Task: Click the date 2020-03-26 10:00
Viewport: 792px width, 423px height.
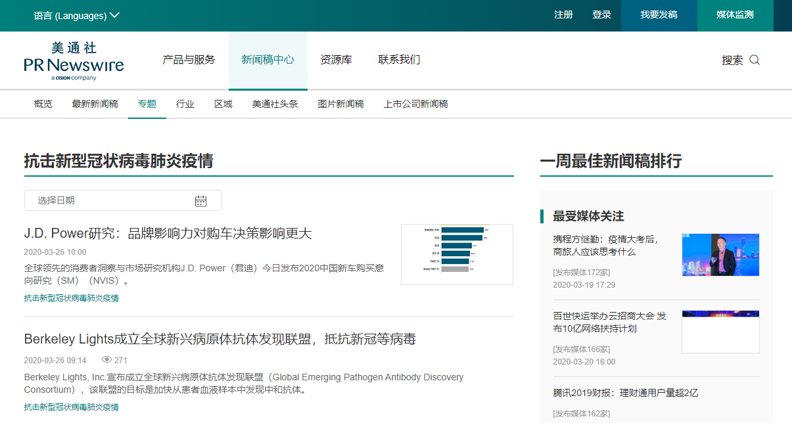Action: (55, 252)
